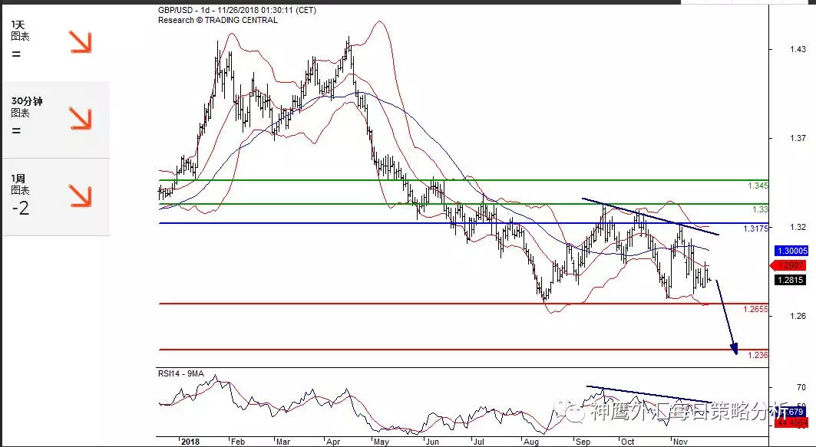The width and height of the screenshot is (816, 447).
Task: Click the Sep marker on the time axis
Action: pos(583,442)
